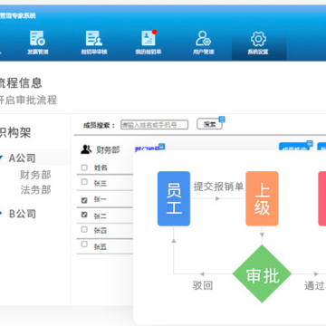This screenshot has width=326, height=326.
Task: Click the 驳回 flow label
Action: [x=203, y=285]
